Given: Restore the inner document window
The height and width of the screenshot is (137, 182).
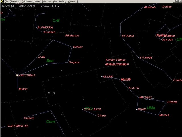Looking at the screenshot, I should coord(177,1).
